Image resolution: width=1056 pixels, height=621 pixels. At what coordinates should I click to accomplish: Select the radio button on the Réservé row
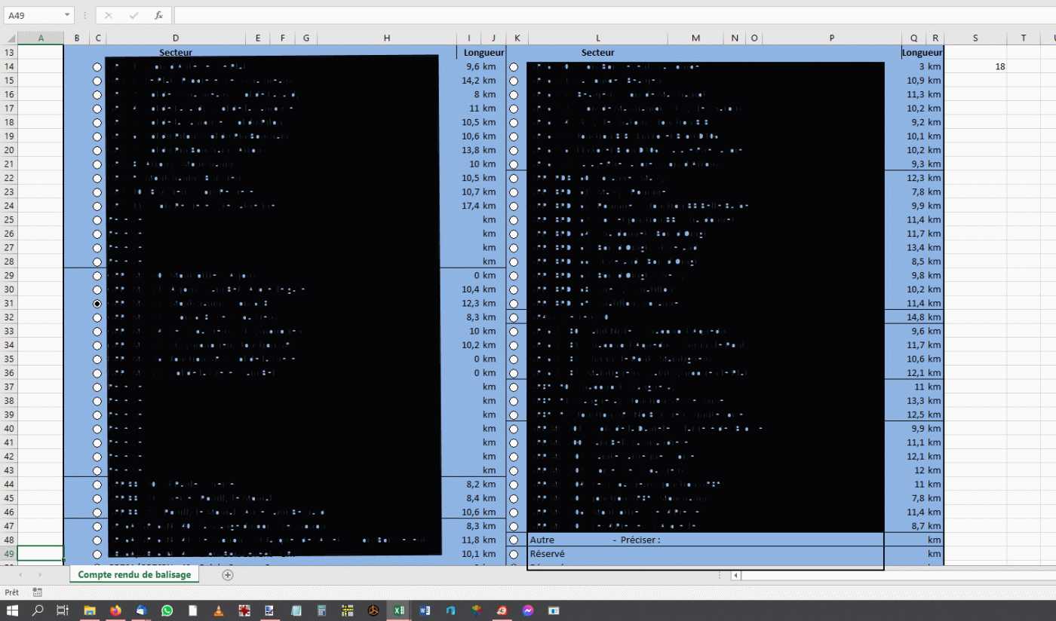[514, 554]
